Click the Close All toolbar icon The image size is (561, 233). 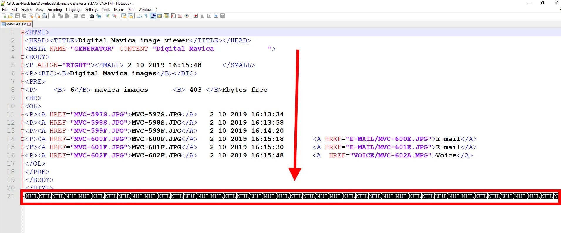38,16
